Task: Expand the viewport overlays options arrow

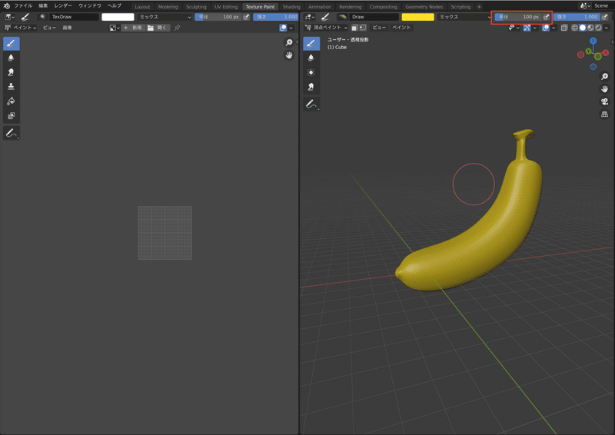Action: point(553,28)
